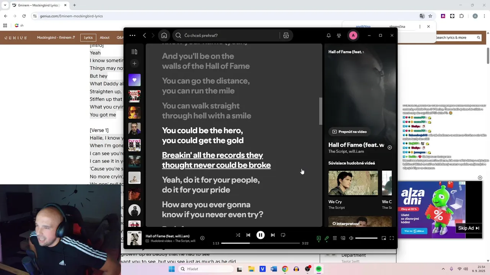This screenshot has width=490, height=275.
Task: Open Spotify notifications bell
Action: coord(328,36)
